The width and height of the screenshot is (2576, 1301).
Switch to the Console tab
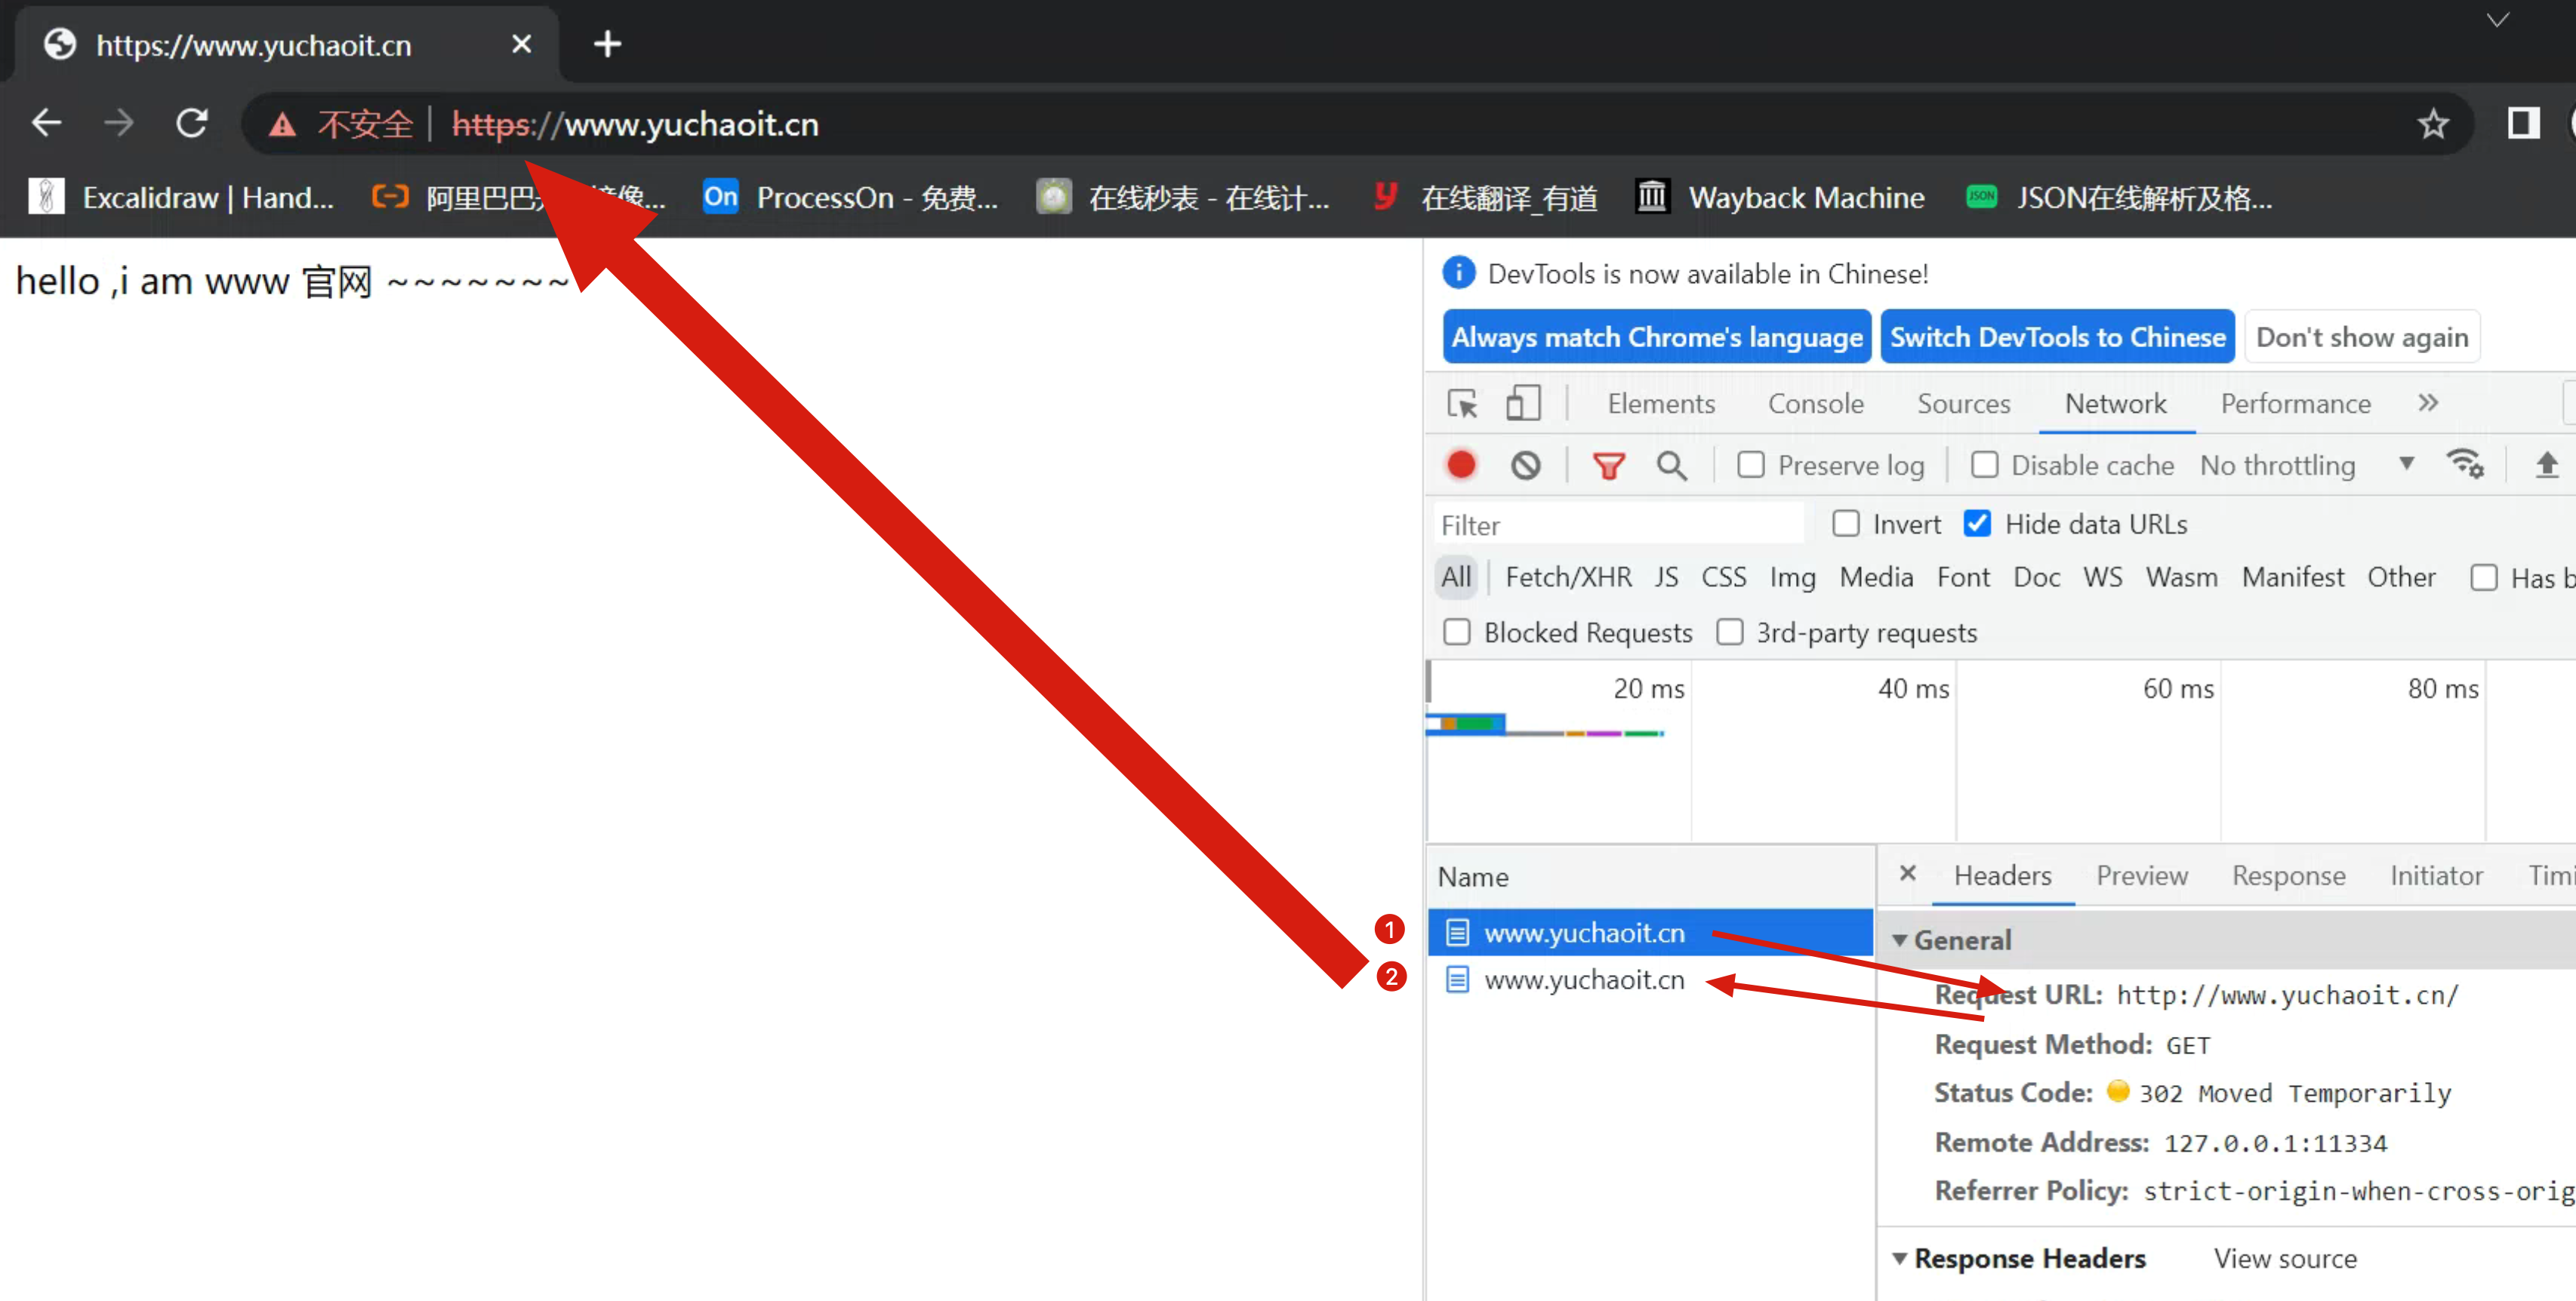[1815, 404]
